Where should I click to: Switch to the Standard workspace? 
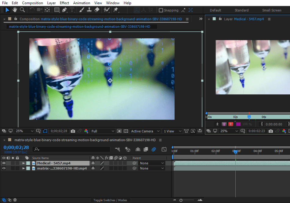241,10
